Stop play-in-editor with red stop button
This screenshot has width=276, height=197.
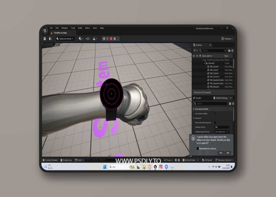111,39
